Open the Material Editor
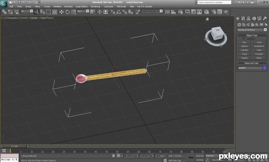The height and width of the screenshot is (162, 269). pos(207,12)
